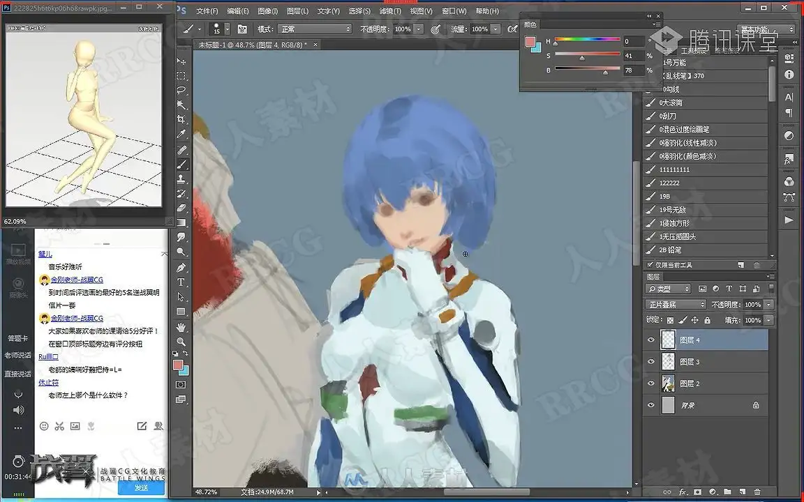Select the History Brush tool
This screenshot has height=502, width=804.
[181, 194]
